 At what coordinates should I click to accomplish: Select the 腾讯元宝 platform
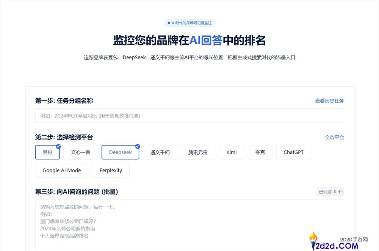tap(198, 152)
